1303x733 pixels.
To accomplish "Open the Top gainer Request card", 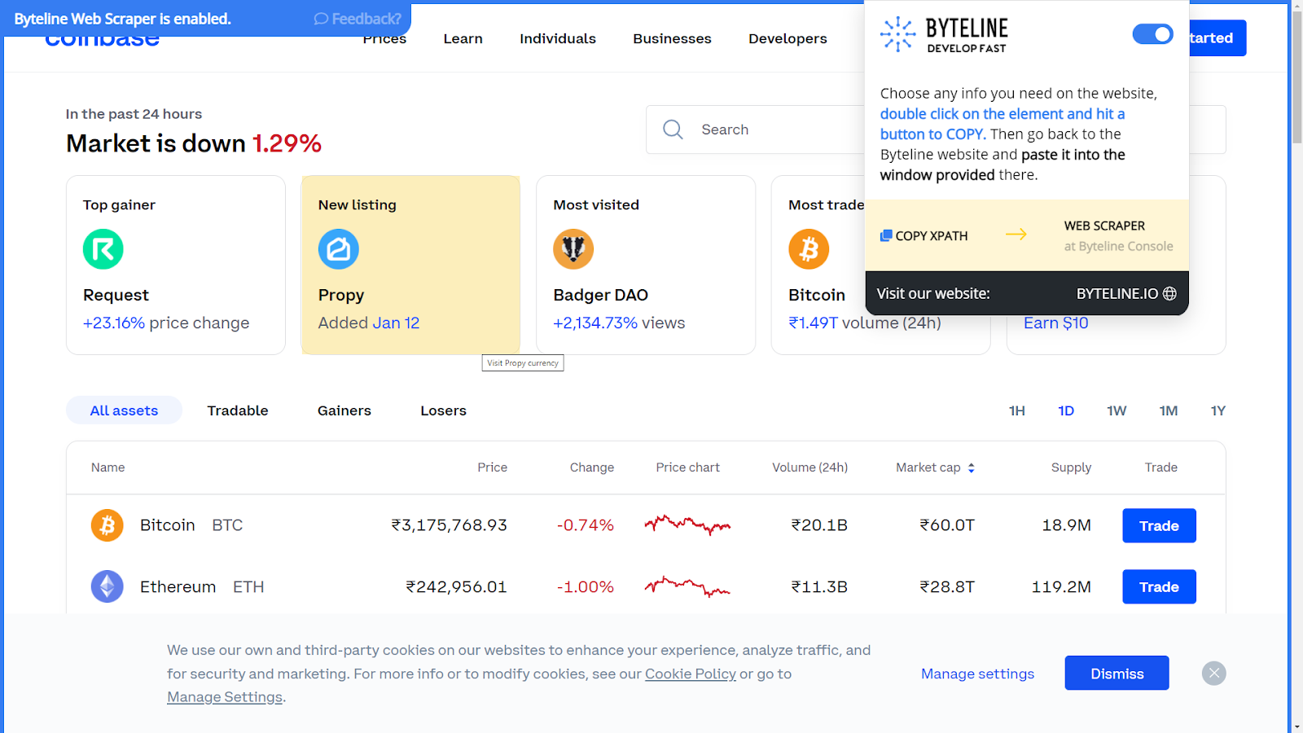I will pos(176,265).
